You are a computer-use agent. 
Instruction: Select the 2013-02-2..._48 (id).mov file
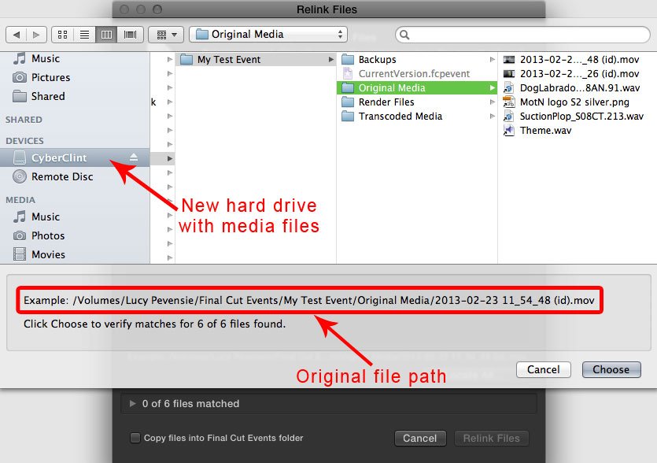(x=578, y=60)
